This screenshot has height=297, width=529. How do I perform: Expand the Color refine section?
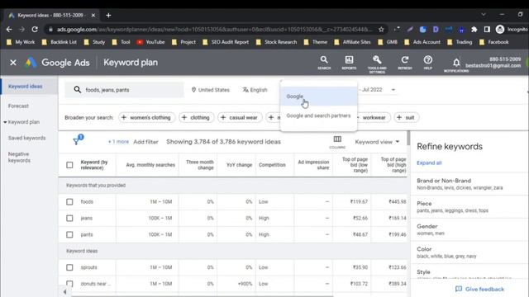tap(469, 252)
